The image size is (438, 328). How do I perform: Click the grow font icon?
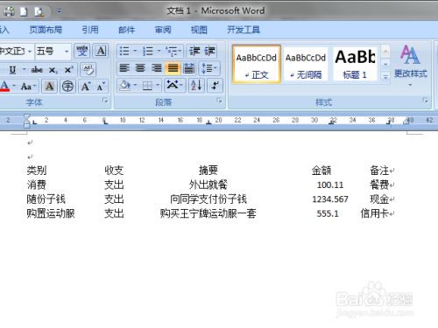pyautogui.click(x=86, y=87)
